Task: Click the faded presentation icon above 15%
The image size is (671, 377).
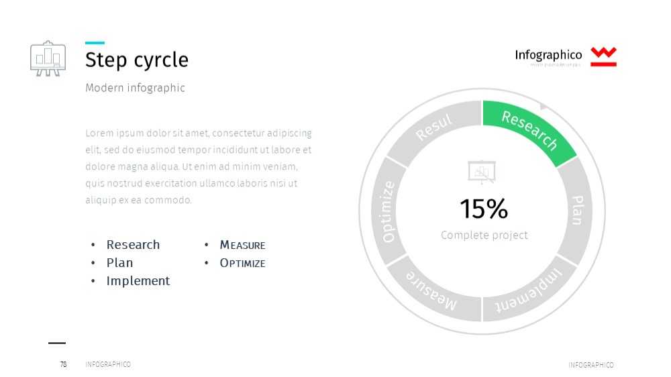Action: point(482,172)
